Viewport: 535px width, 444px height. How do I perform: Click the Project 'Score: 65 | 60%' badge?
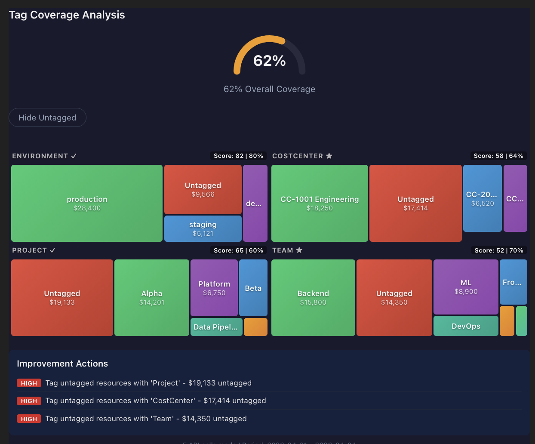[238, 250]
